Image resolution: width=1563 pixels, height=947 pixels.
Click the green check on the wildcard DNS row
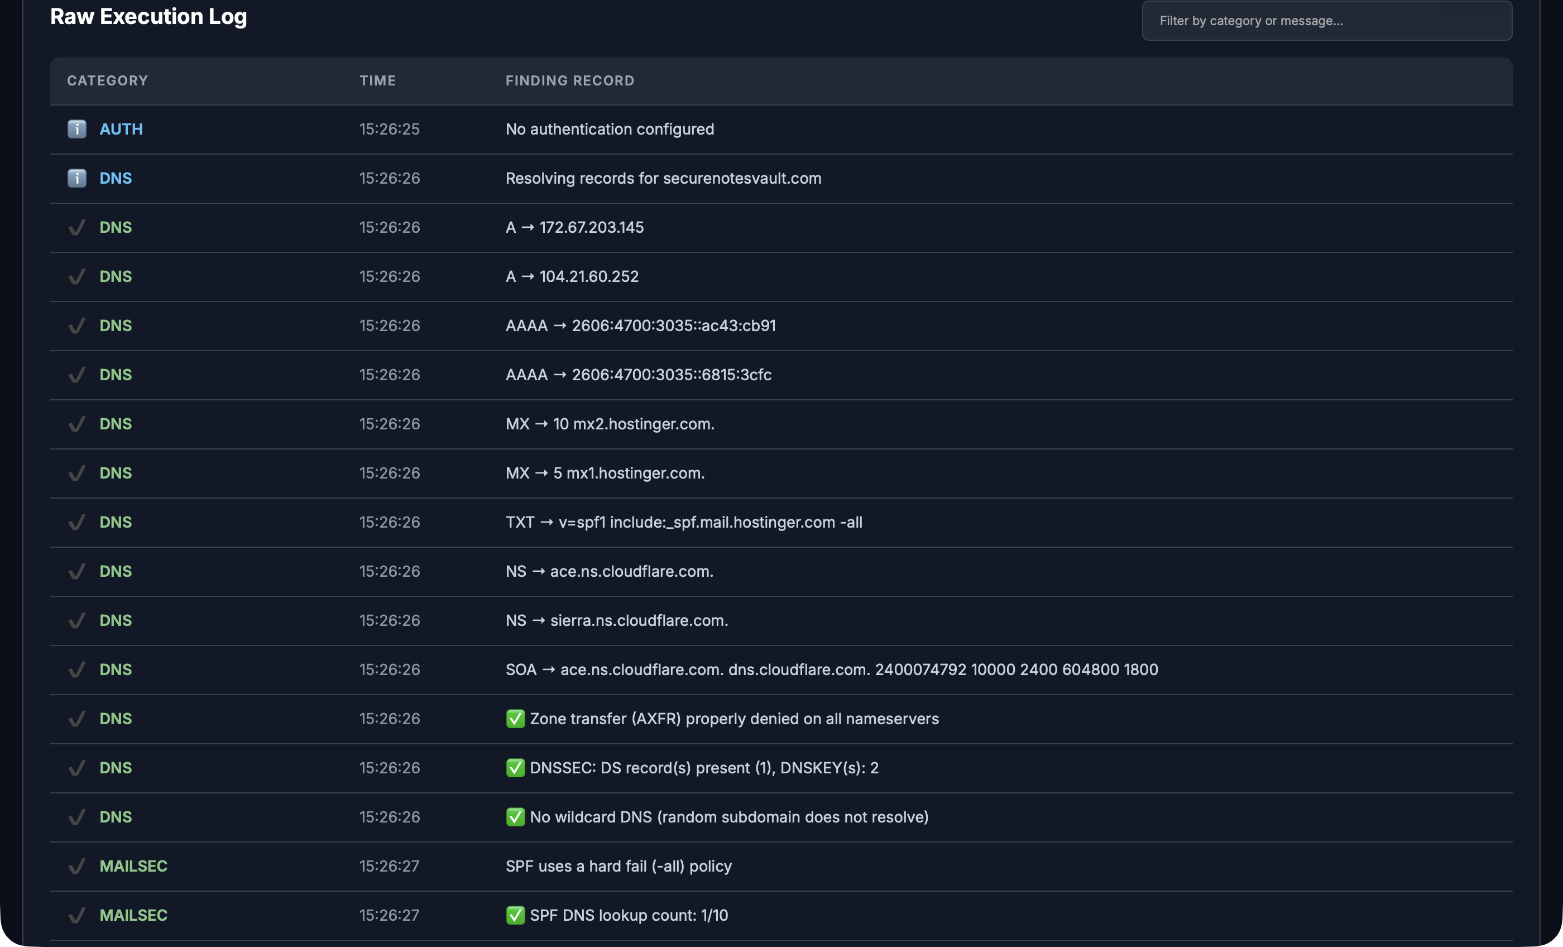tap(515, 817)
